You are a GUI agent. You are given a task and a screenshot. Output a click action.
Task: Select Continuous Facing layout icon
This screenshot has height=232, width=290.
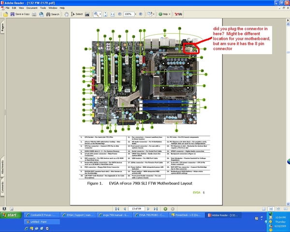pos(278,209)
